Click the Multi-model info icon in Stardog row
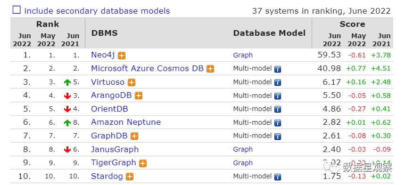Viewport: 405px width, 185px height. point(278,177)
